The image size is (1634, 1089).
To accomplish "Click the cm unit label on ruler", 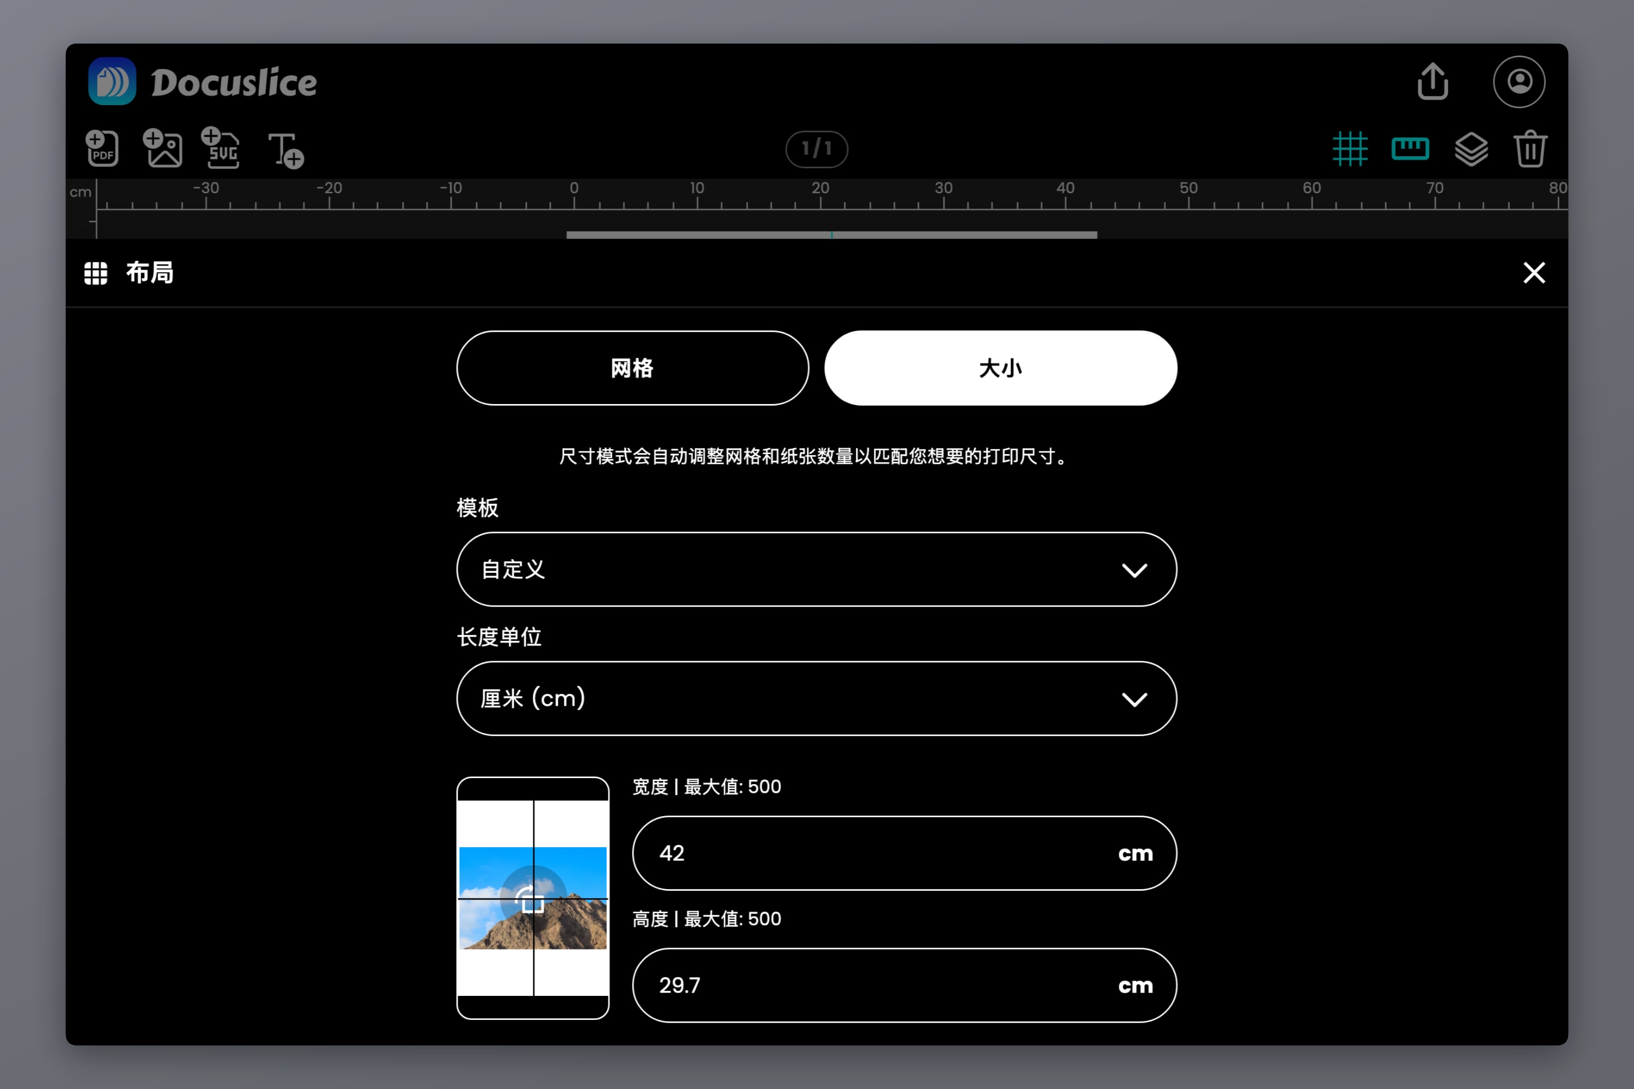I will [x=81, y=192].
